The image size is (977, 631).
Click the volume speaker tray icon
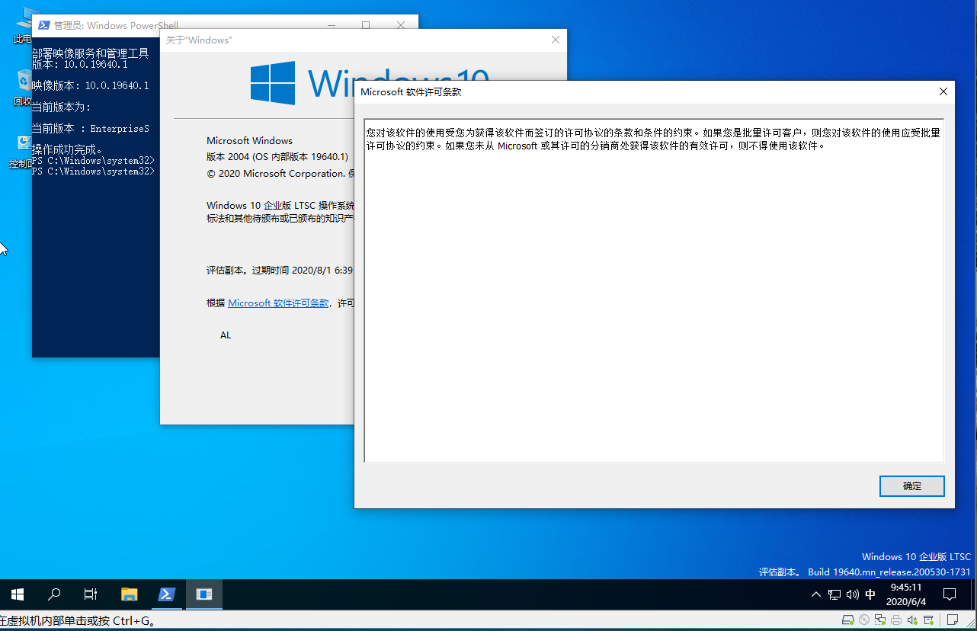click(x=852, y=594)
